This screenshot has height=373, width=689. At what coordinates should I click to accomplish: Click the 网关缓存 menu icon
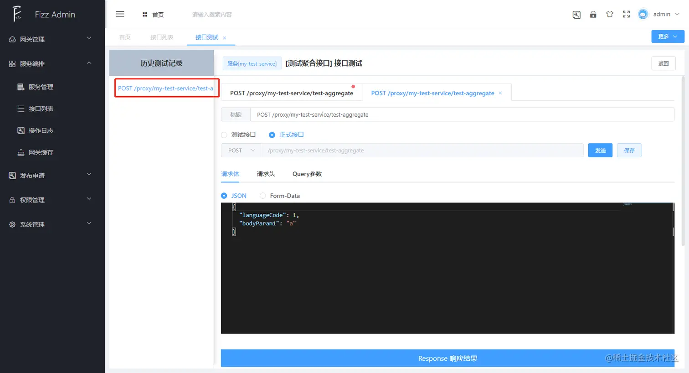[x=21, y=152]
